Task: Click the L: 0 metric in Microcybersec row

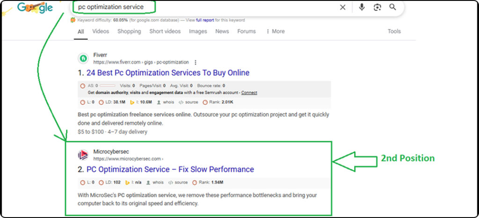Action: [87, 182]
